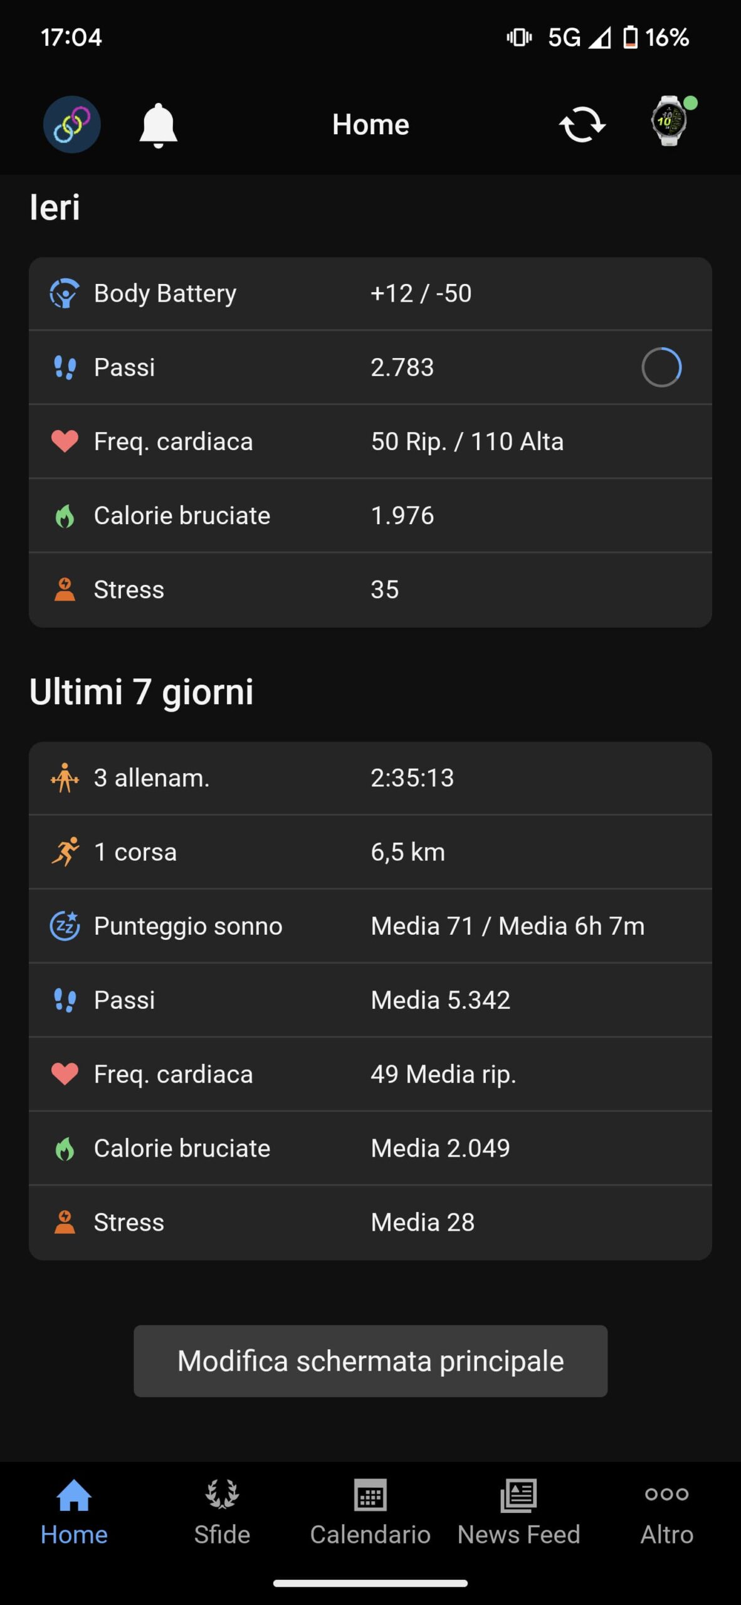Tap the heart icon under Ieri
741x1605 pixels.
(x=65, y=441)
